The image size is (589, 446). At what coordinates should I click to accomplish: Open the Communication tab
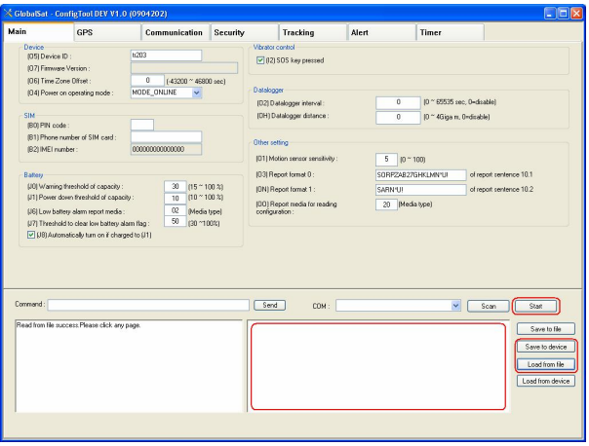click(x=176, y=33)
